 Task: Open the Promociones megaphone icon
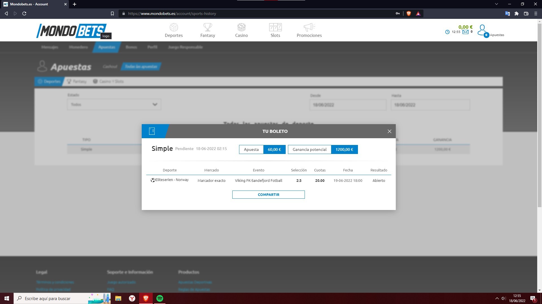pyautogui.click(x=309, y=27)
